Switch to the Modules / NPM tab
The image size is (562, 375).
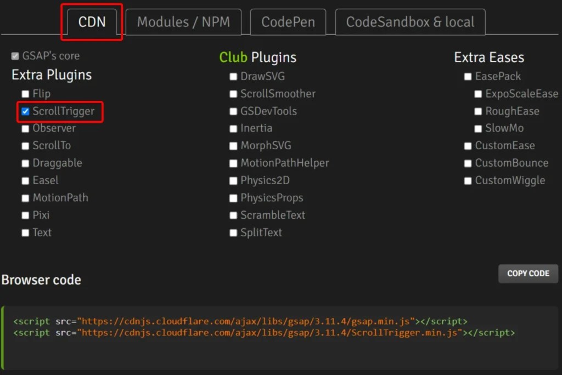point(183,22)
